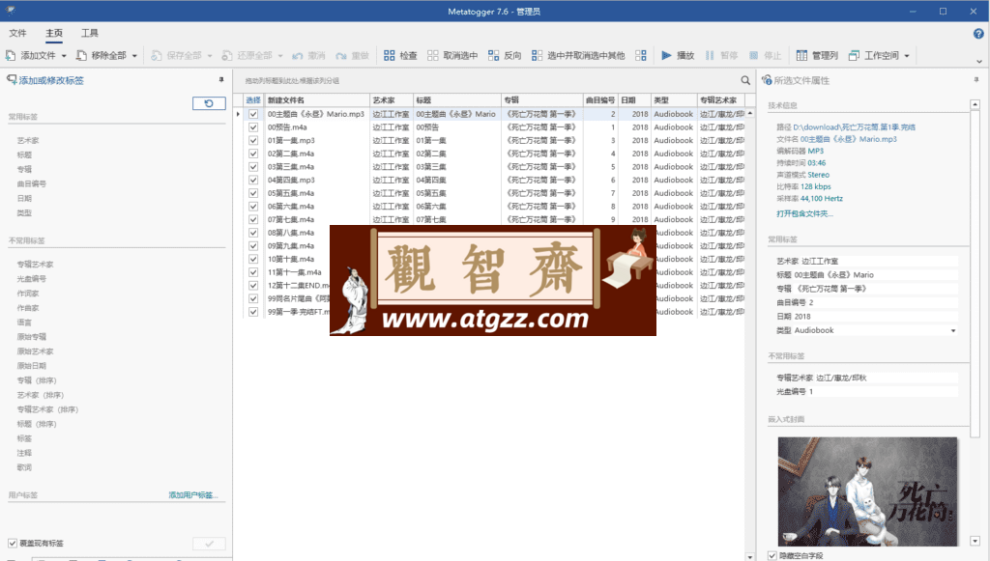Uncheck the row 00主题曲《永昼》Mario.mp3

point(253,114)
